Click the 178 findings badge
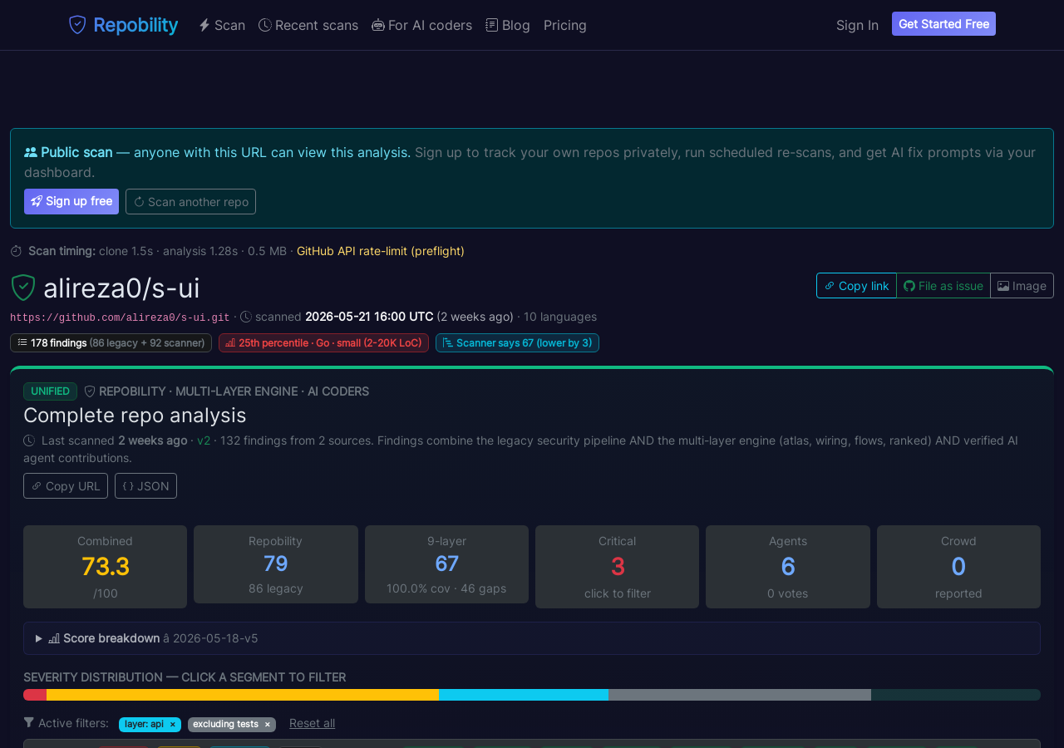This screenshot has height=748, width=1064. coord(111,342)
